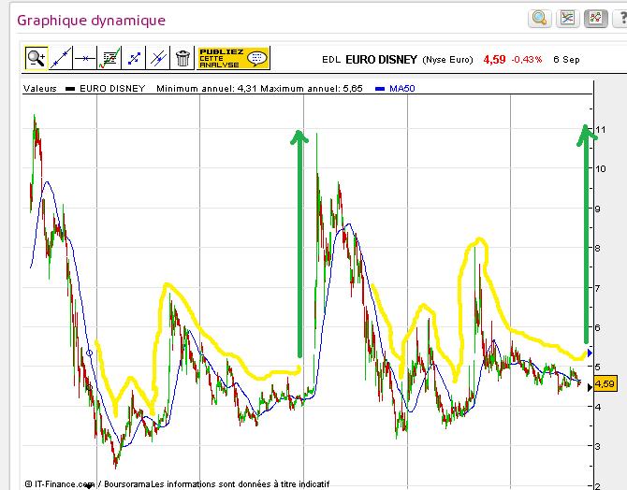Click the IT-Finance.com copyright text

60,484
